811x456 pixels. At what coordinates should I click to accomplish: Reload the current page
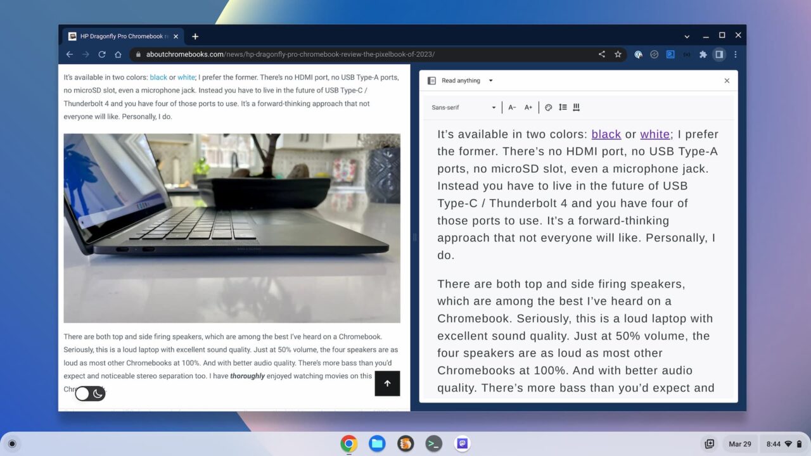coord(101,54)
